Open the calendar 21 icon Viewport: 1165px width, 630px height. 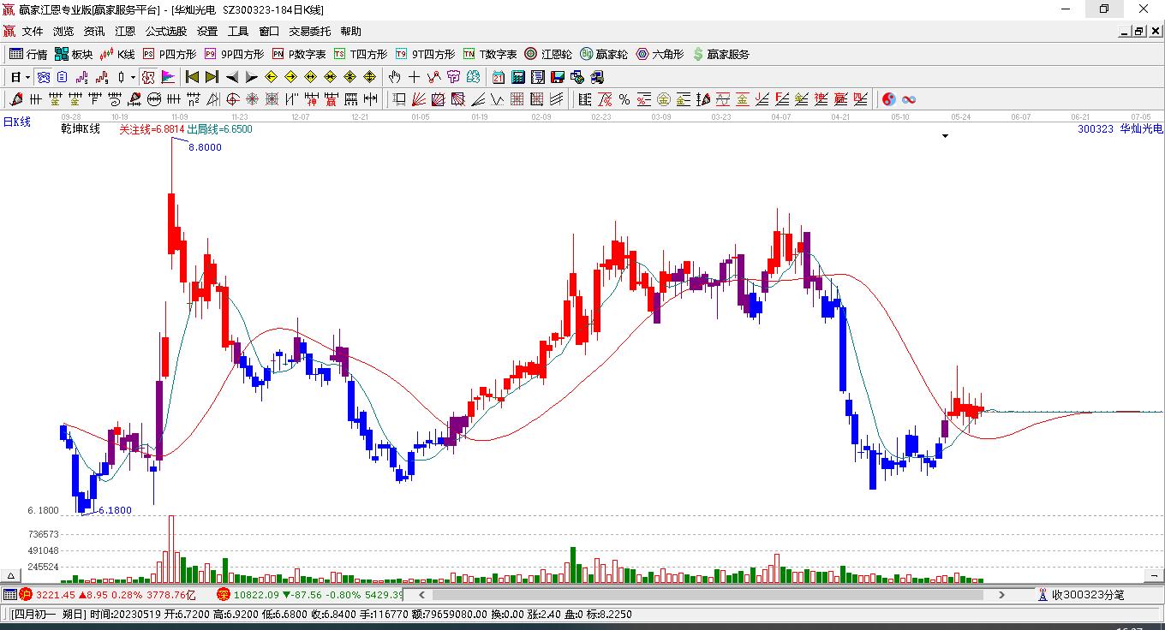coord(498,77)
